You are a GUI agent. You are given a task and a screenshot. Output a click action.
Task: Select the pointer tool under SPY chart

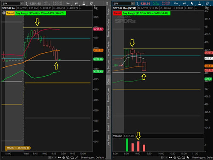[188, 157]
